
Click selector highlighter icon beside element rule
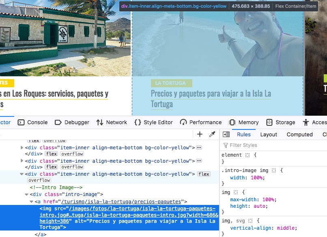click(247, 155)
